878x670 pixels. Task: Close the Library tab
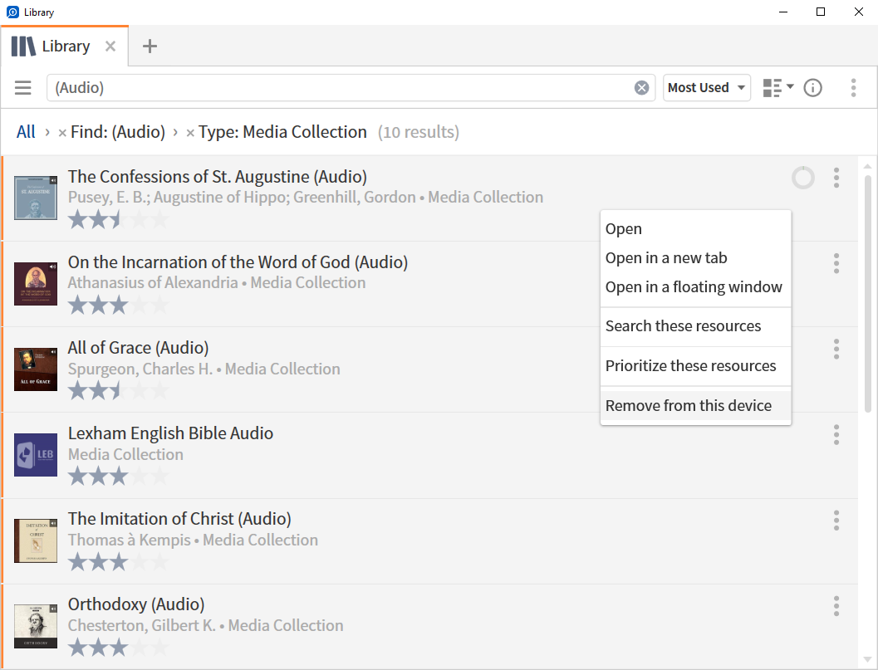click(x=110, y=46)
